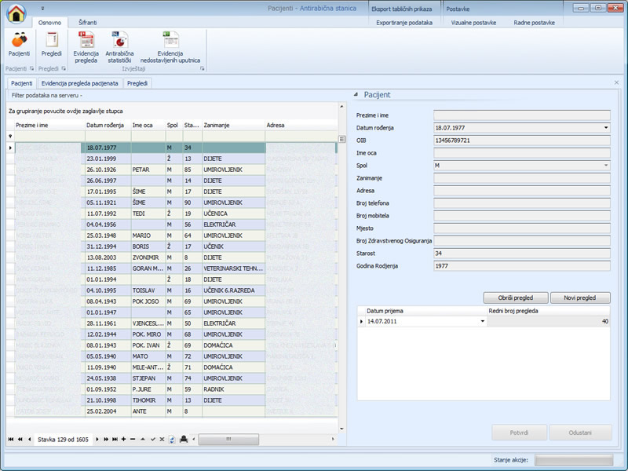Open the Vizualne postavke tab
This screenshot has height=471, width=628.
(x=473, y=23)
